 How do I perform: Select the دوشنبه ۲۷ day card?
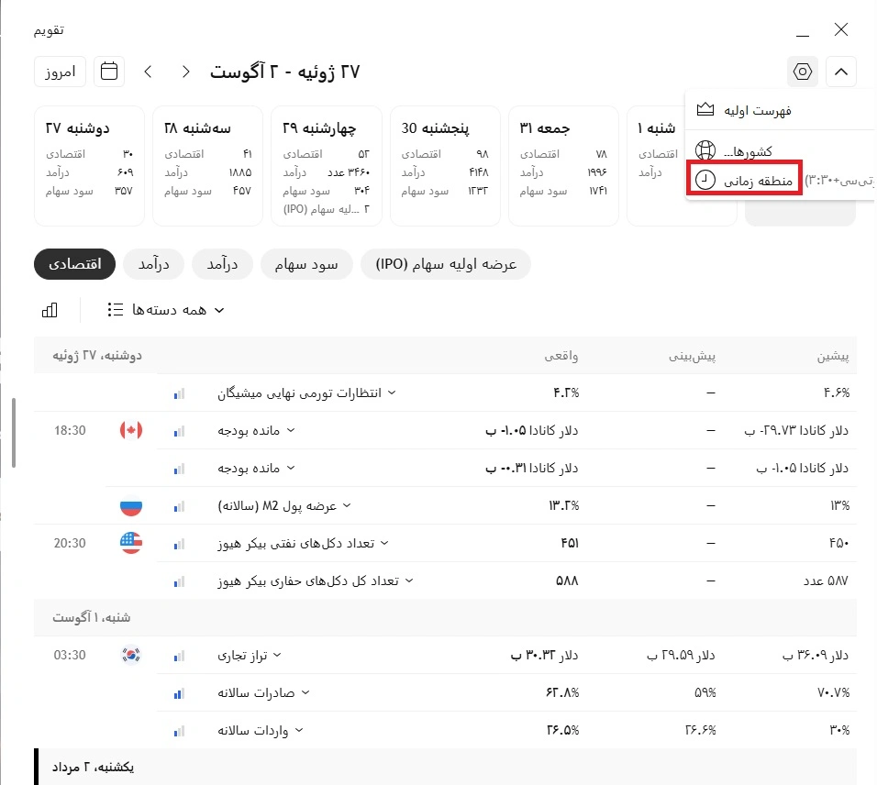(x=90, y=165)
